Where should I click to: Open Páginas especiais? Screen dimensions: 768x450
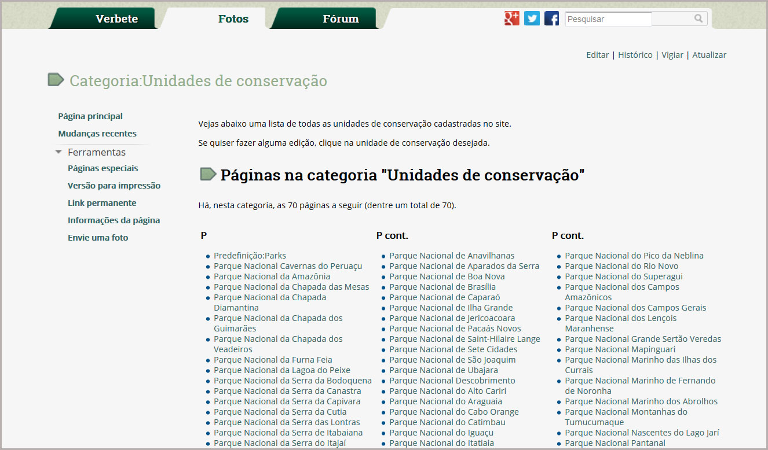[103, 168]
